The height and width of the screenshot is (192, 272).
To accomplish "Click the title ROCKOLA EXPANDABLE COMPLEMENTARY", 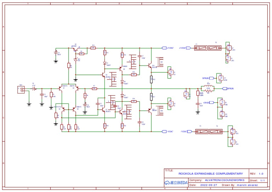I will [x=211, y=174].
